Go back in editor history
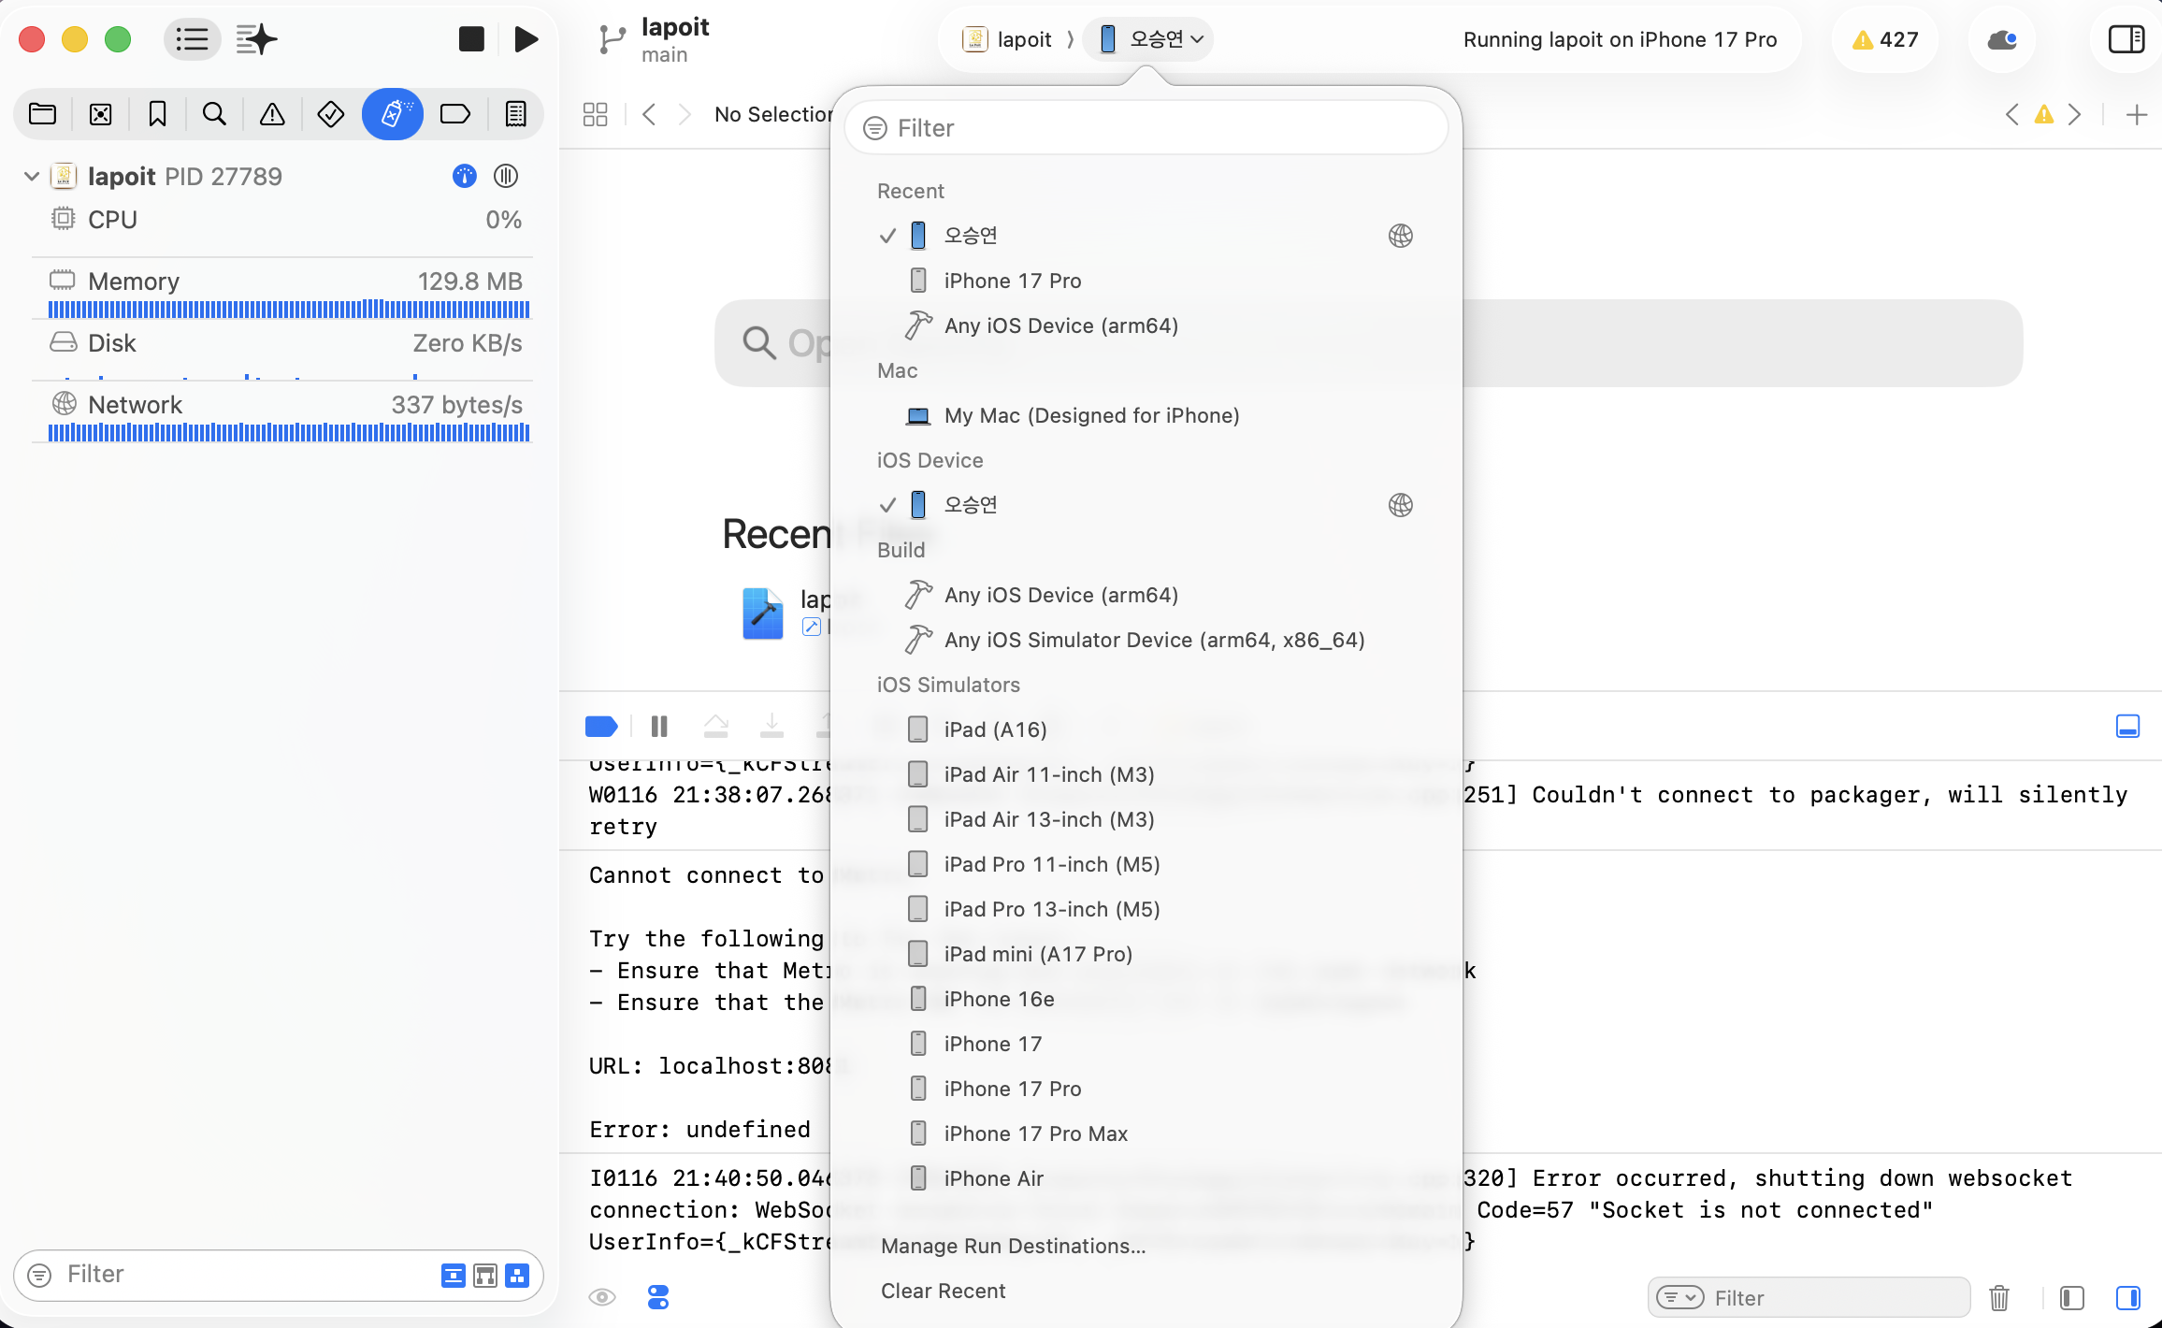The width and height of the screenshot is (2162, 1328). tap(649, 114)
